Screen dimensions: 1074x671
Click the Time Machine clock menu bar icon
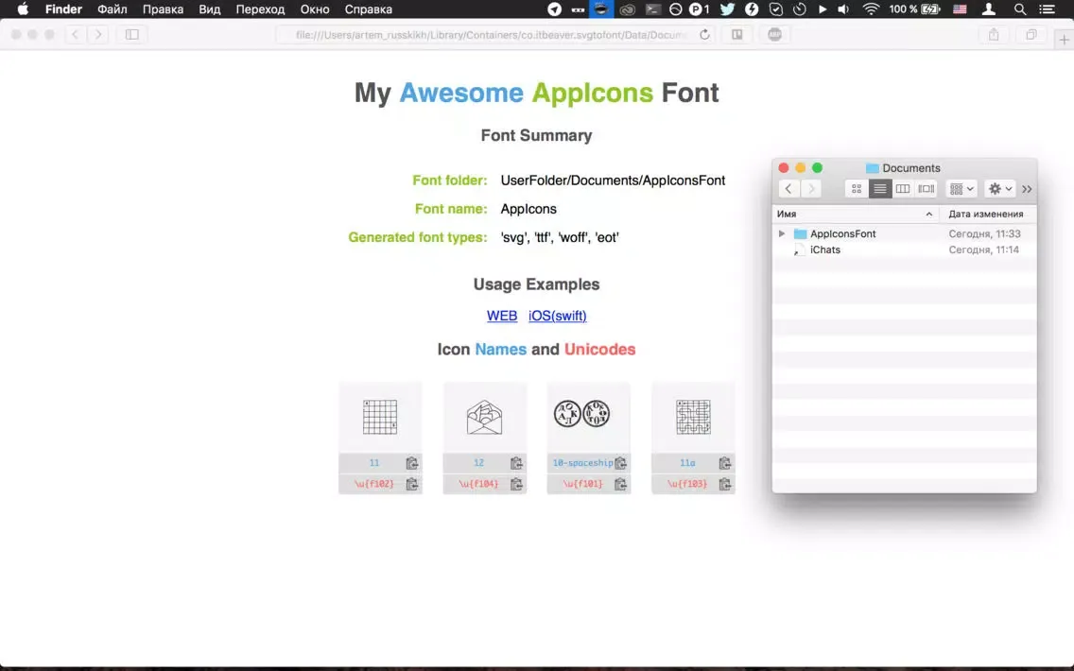[x=799, y=9]
